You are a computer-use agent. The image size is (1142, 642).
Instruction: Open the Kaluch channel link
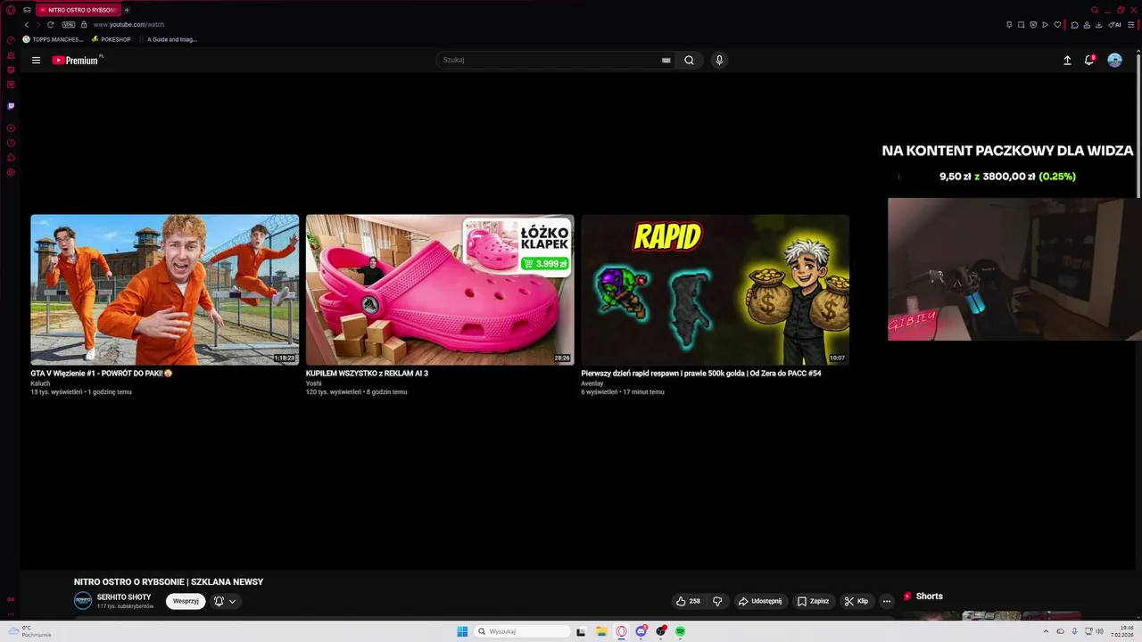coord(40,383)
